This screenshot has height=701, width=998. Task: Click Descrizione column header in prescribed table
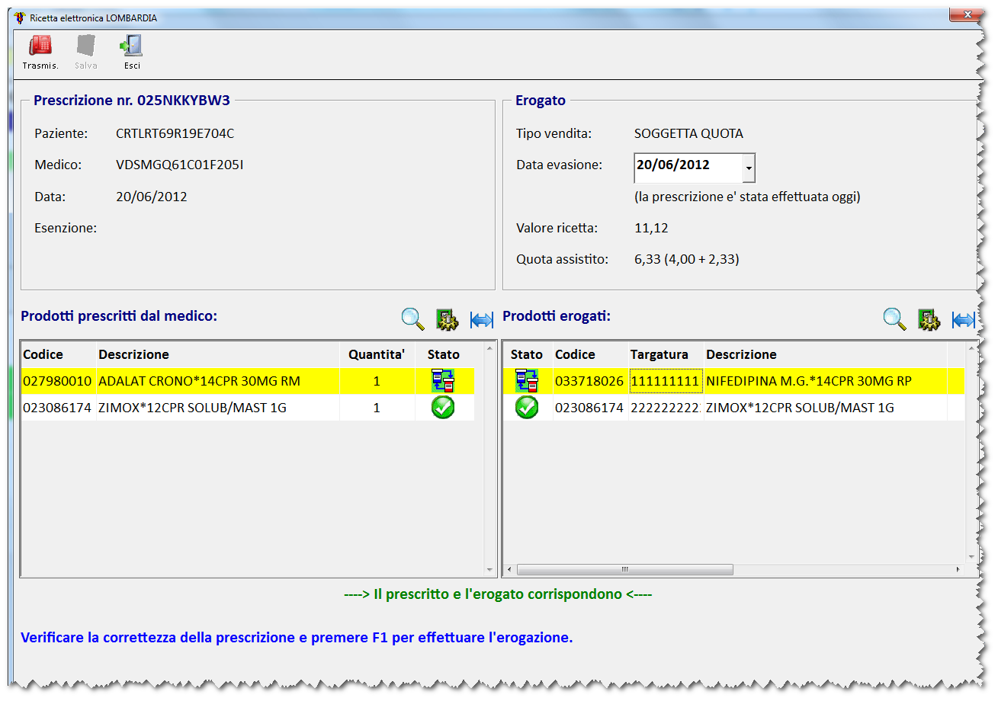pos(218,354)
